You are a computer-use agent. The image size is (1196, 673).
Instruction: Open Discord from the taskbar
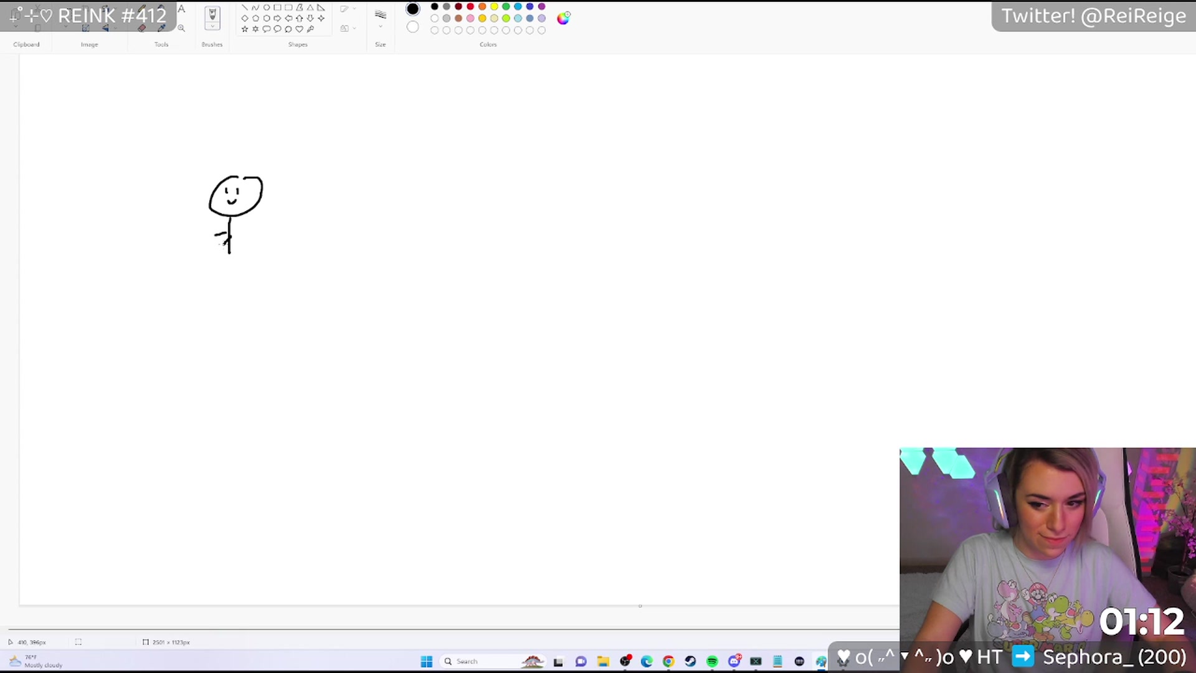pyautogui.click(x=734, y=661)
